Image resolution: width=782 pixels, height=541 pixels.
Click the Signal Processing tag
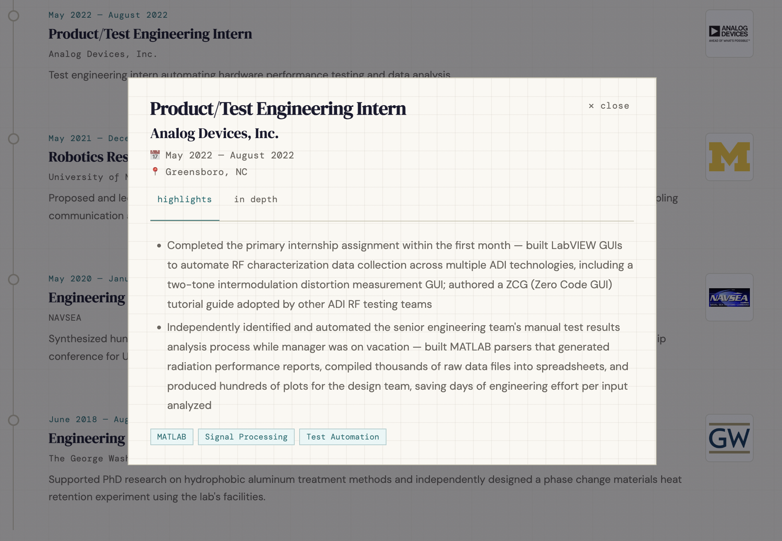click(x=246, y=437)
